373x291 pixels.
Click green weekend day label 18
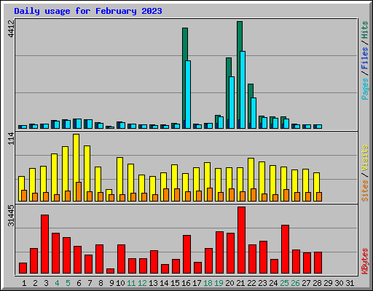208,283
